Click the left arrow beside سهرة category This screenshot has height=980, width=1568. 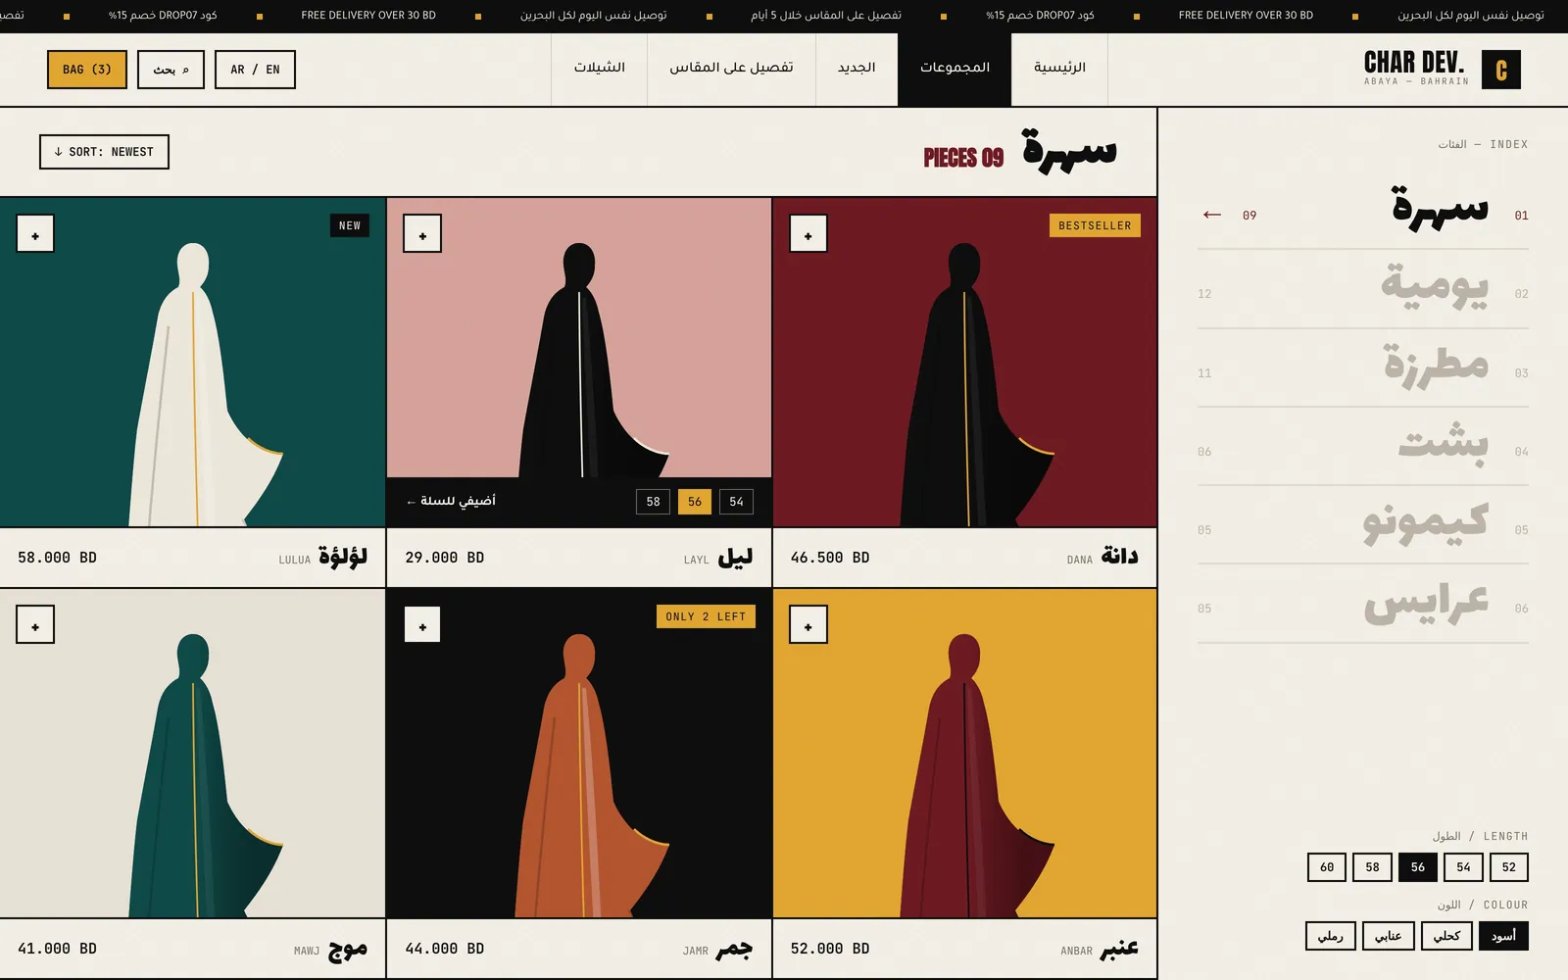(1212, 215)
